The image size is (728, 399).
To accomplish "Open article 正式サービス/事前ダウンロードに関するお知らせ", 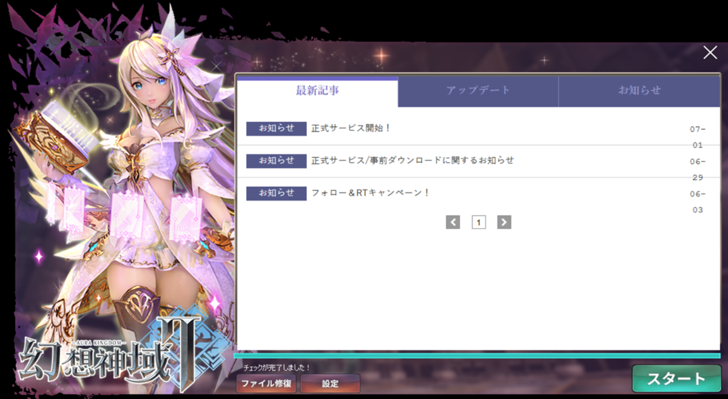I will coord(413,161).
